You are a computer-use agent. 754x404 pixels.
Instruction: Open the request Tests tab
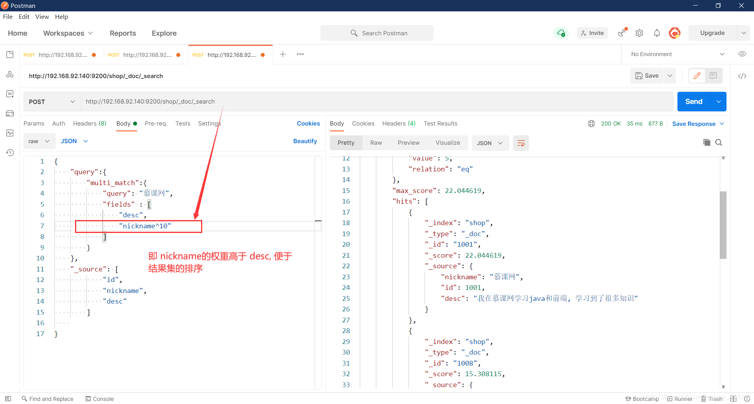pos(183,124)
